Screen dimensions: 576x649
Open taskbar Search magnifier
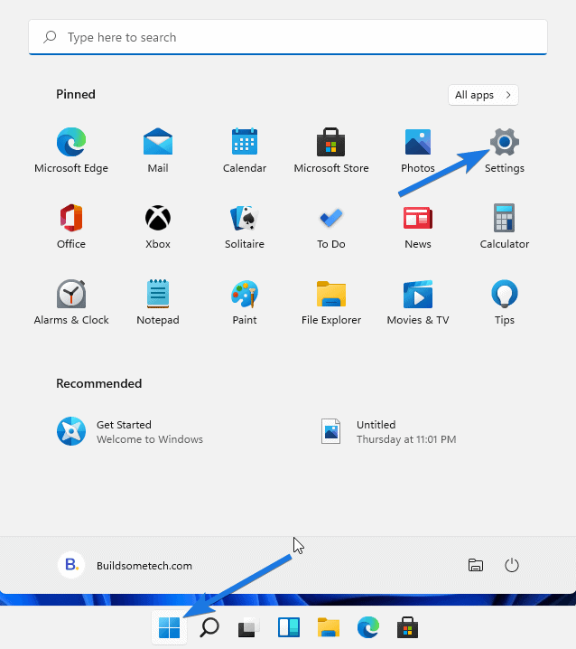pyautogui.click(x=209, y=627)
